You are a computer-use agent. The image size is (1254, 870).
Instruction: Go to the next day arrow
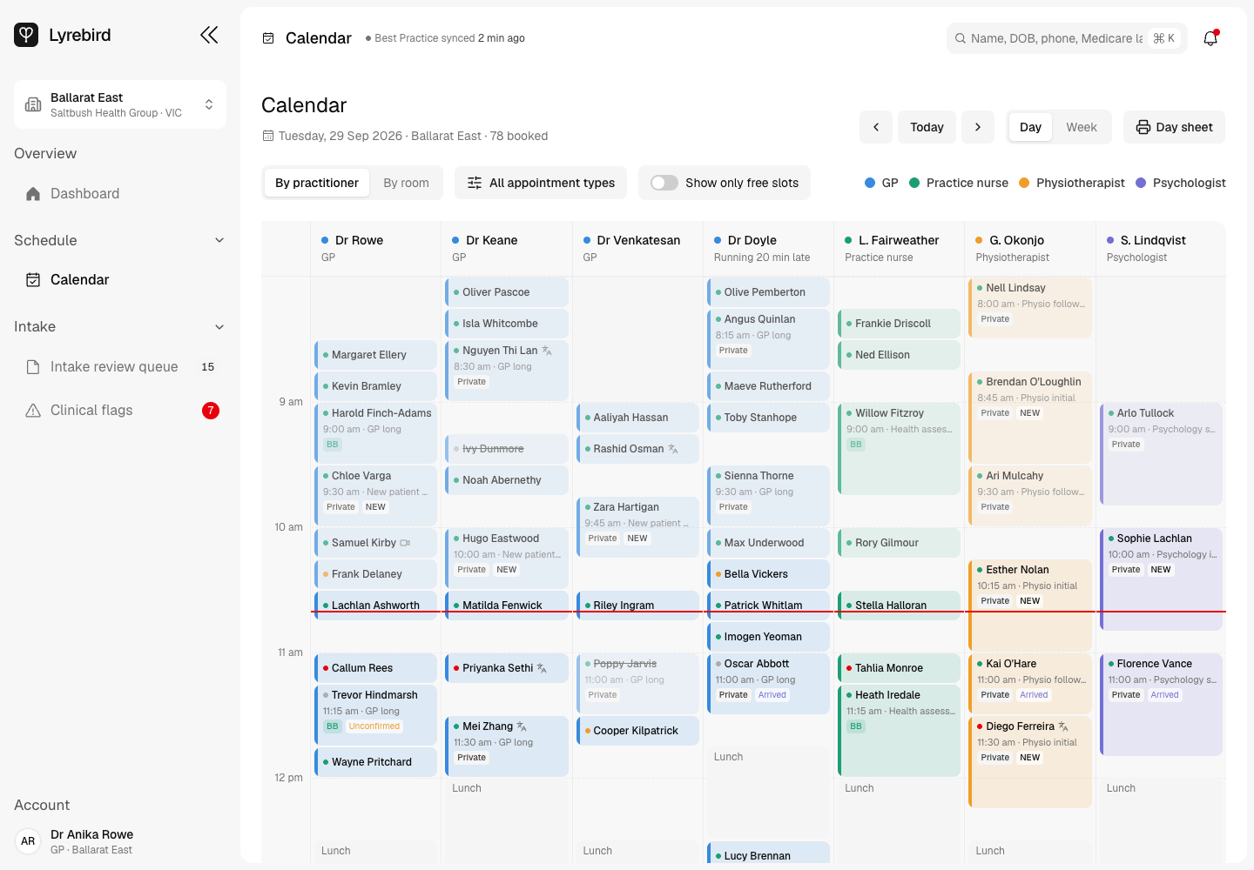point(978,127)
